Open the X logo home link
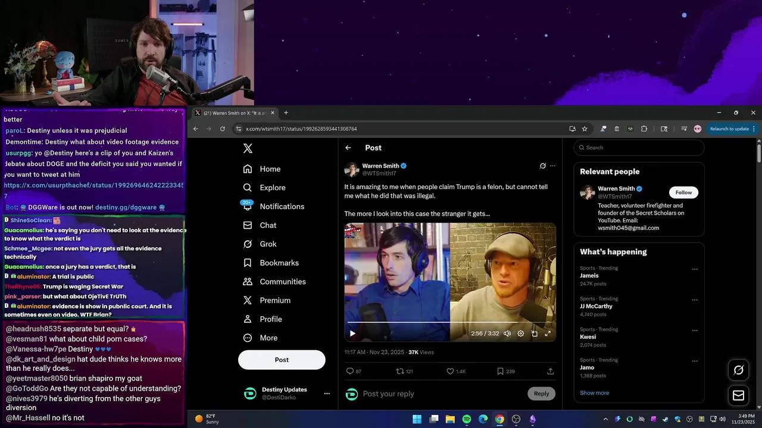 click(x=248, y=149)
